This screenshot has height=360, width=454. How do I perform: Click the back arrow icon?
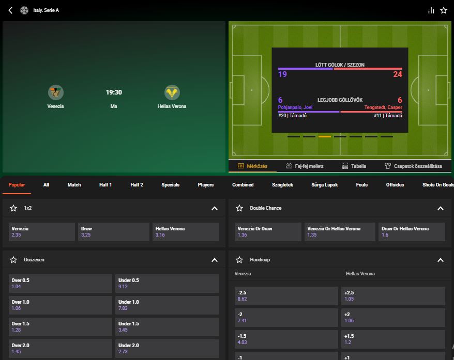(x=10, y=10)
